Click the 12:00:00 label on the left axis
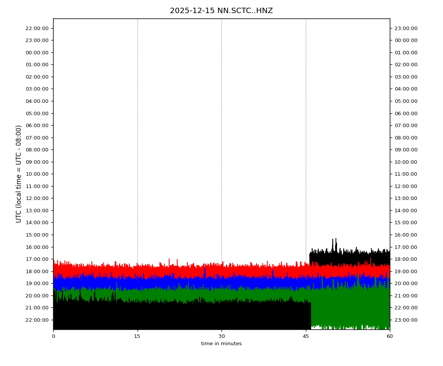This screenshot has height=366, width=443. (x=37, y=198)
